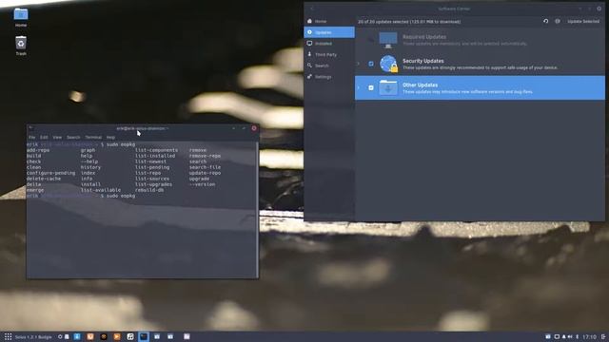This screenshot has height=342, width=609.
Task: Click the light purple panel icon
Action: point(187,336)
